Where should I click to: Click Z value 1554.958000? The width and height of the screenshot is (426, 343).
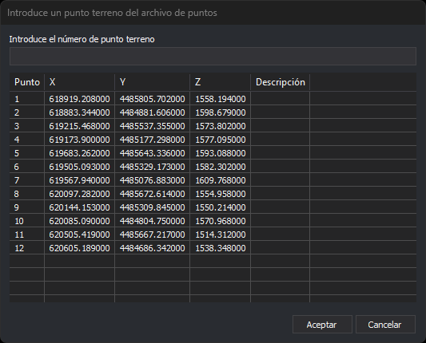[221, 194]
